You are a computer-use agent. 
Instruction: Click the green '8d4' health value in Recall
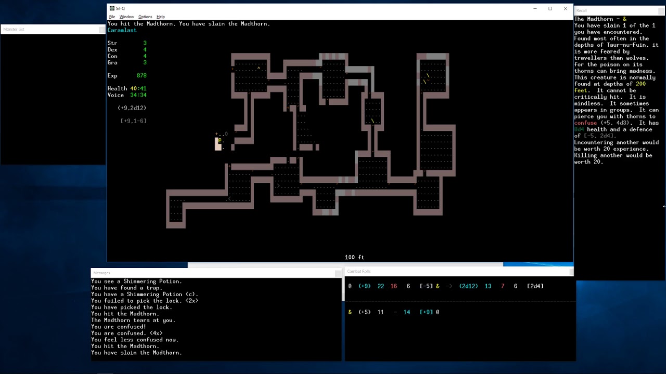pos(579,129)
